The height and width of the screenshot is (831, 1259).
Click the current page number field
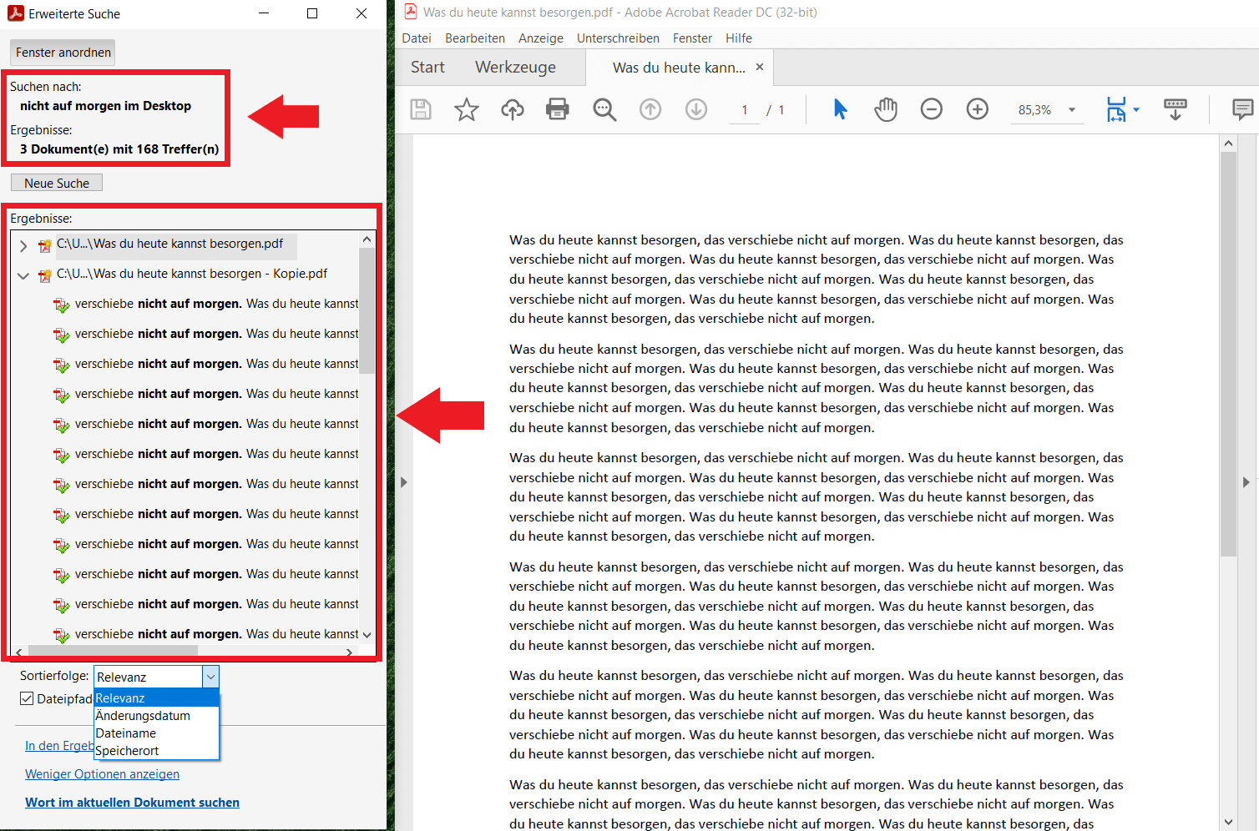click(x=744, y=110)
